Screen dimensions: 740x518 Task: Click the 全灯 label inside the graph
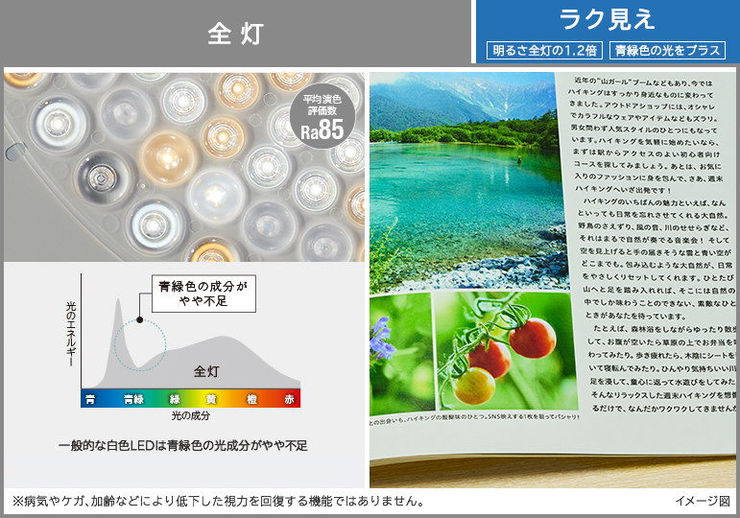tap(206, 370)
